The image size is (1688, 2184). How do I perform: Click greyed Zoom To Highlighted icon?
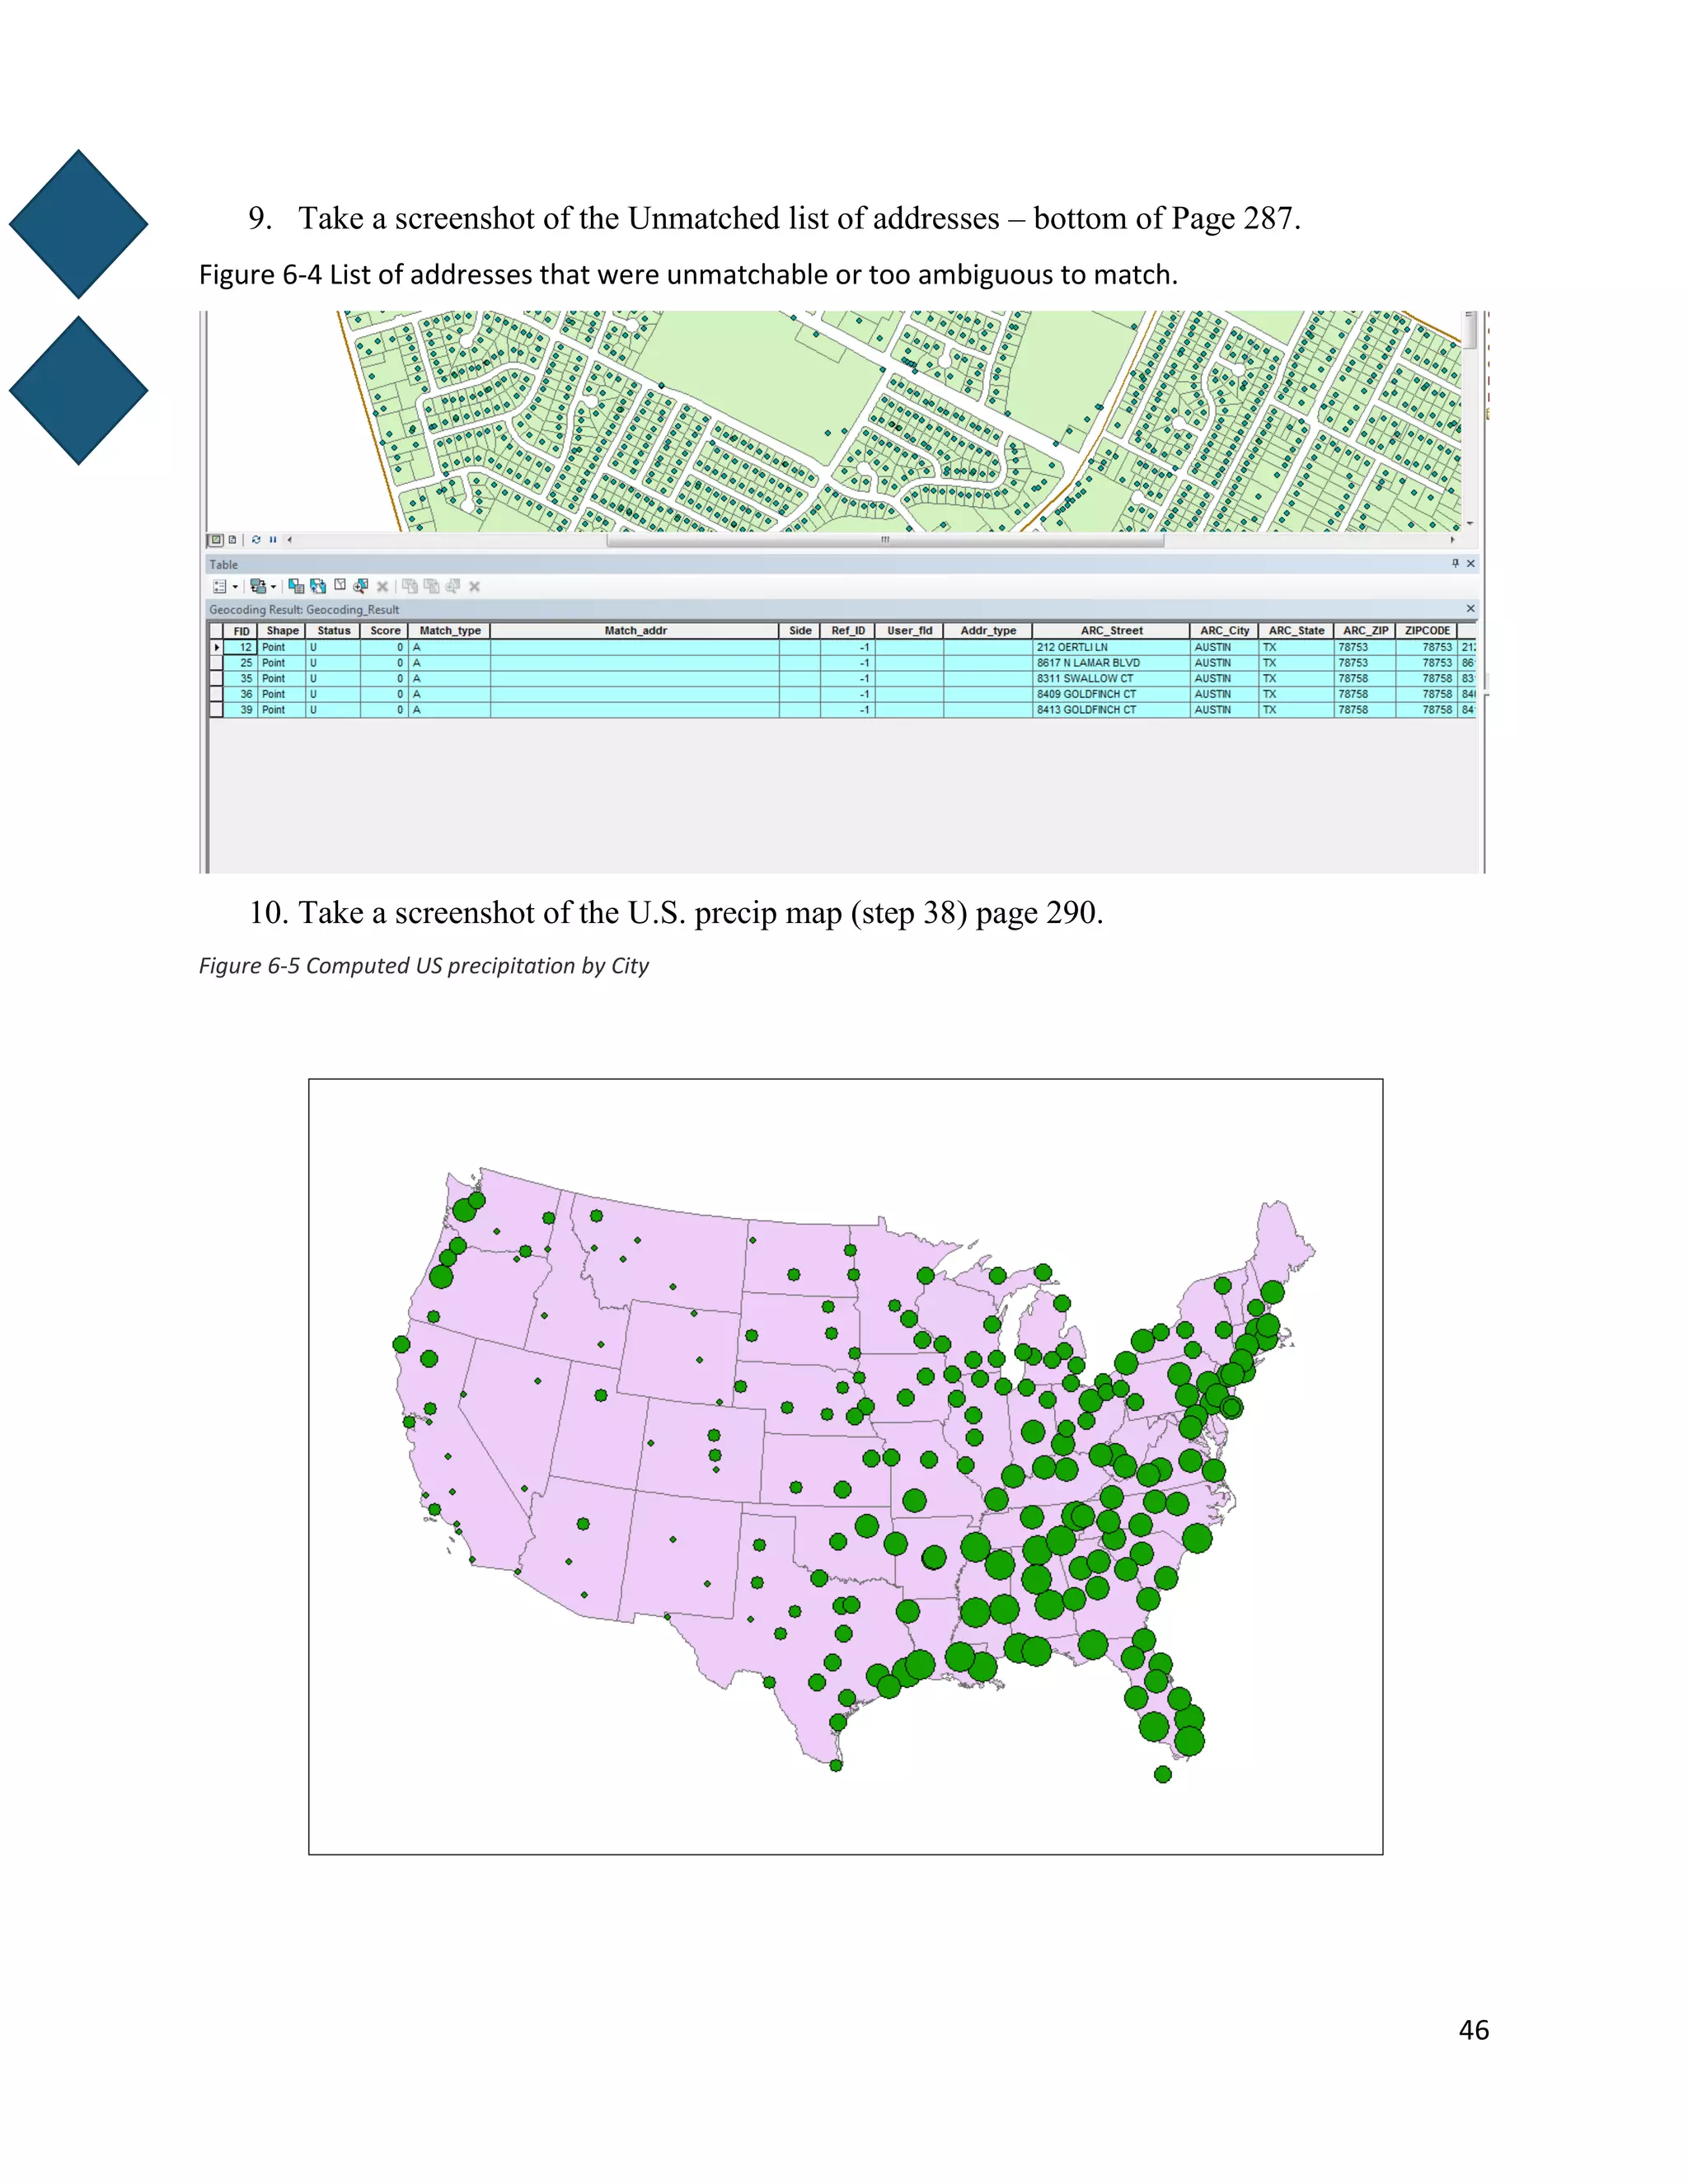(453, 587)
